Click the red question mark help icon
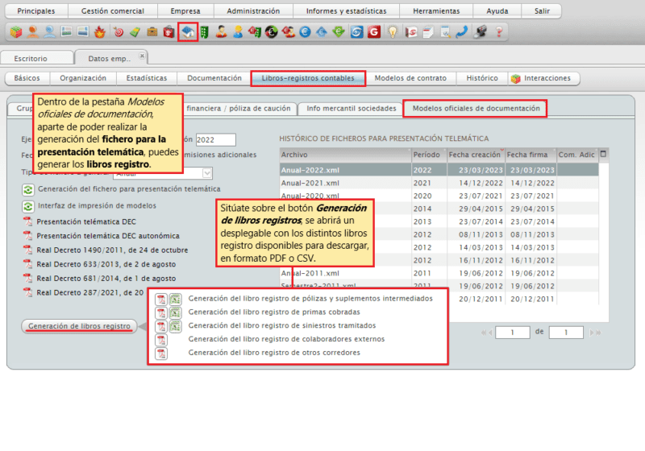645x451 pixels. click(x=499, y=33)
